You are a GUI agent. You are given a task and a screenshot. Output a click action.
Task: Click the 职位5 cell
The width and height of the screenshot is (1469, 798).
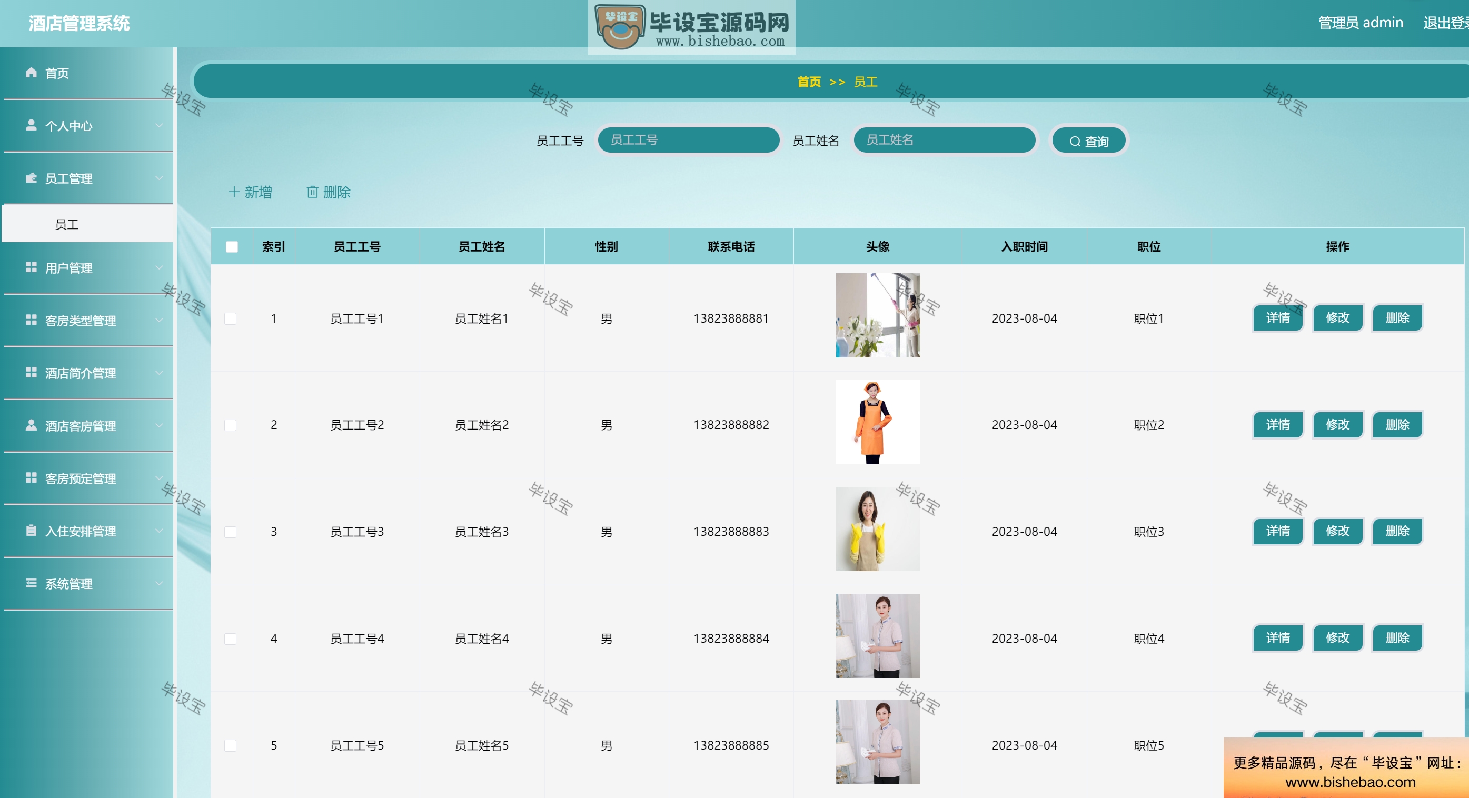pyautogui.click(x=1148, y=745)
